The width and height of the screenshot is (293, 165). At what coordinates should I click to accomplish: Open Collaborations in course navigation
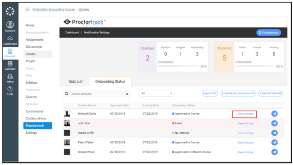point(36,118)
